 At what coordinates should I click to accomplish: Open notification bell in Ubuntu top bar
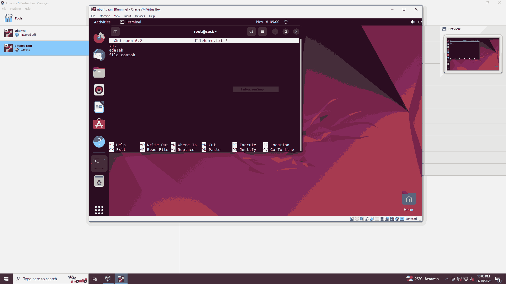point(286,22)
